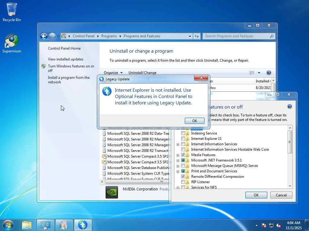Click the icon beside Microsoft SQL Server Database Publishing

click(x=104, y=168)
